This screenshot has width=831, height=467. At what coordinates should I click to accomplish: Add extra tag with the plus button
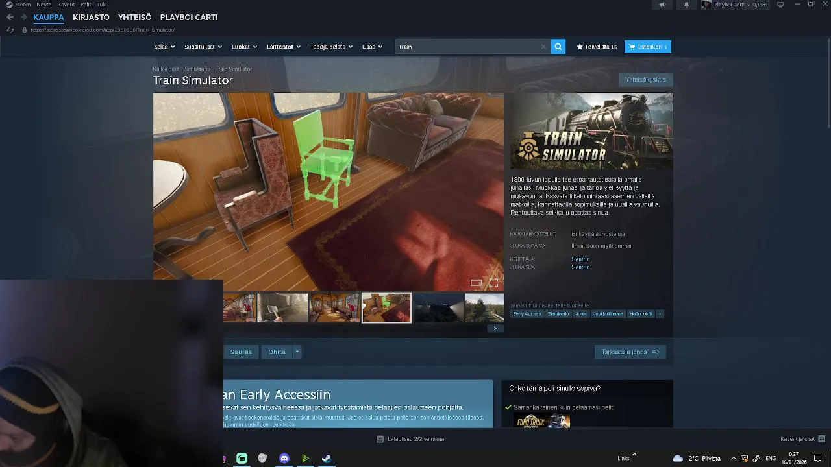[x=660, y=314]
